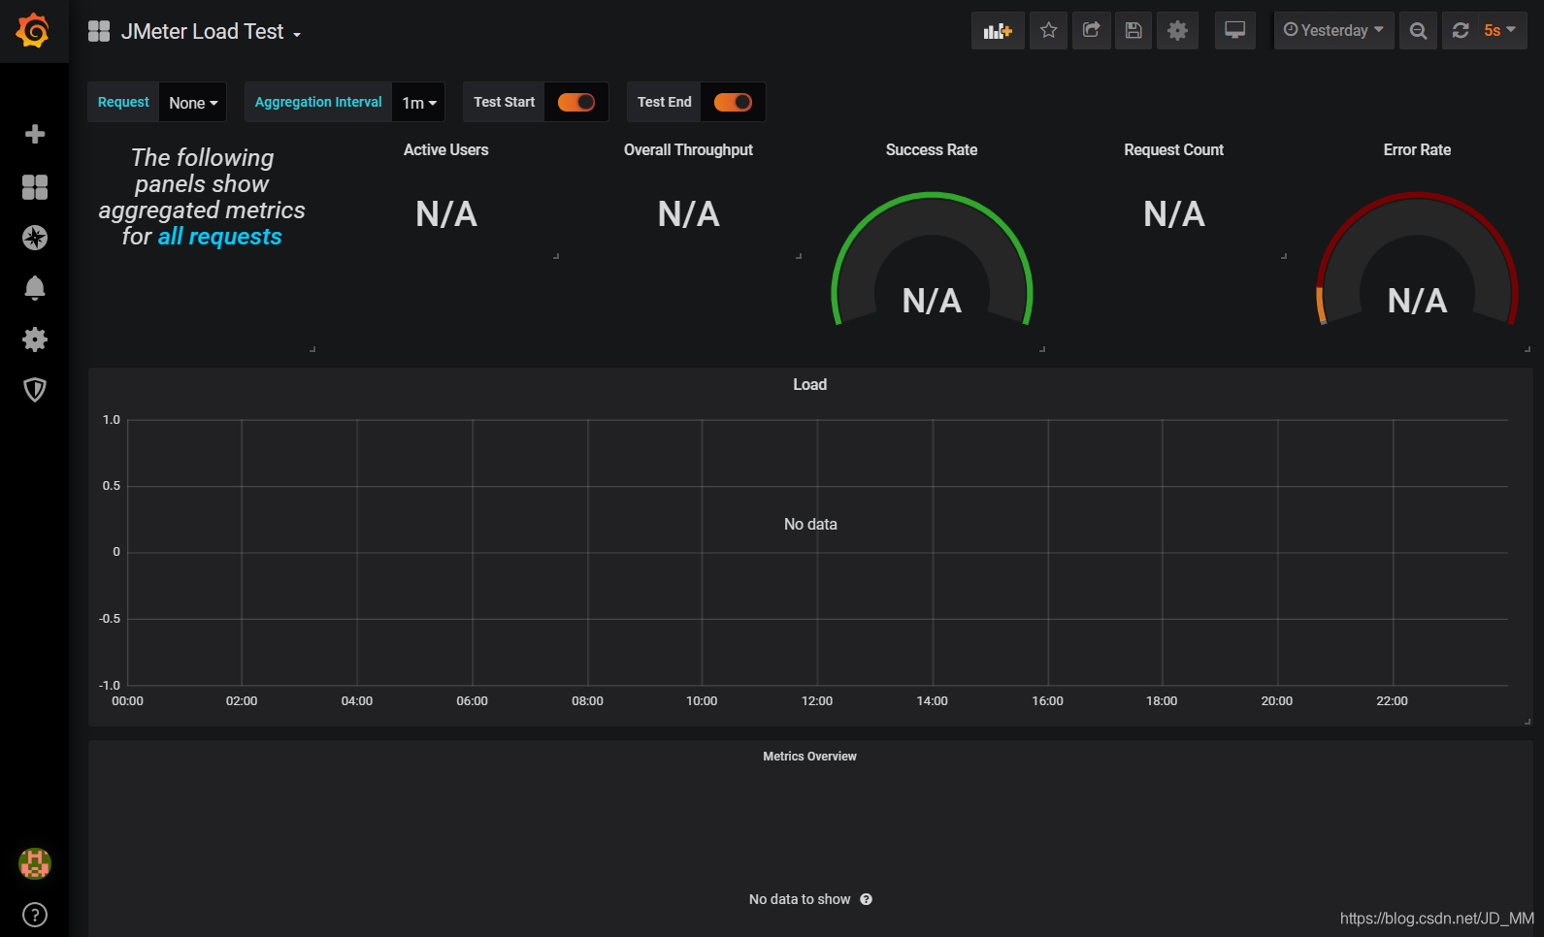Open the Server Admin shield icon
The width and height of the screenshot is (1544, 937).
point(35,390)
